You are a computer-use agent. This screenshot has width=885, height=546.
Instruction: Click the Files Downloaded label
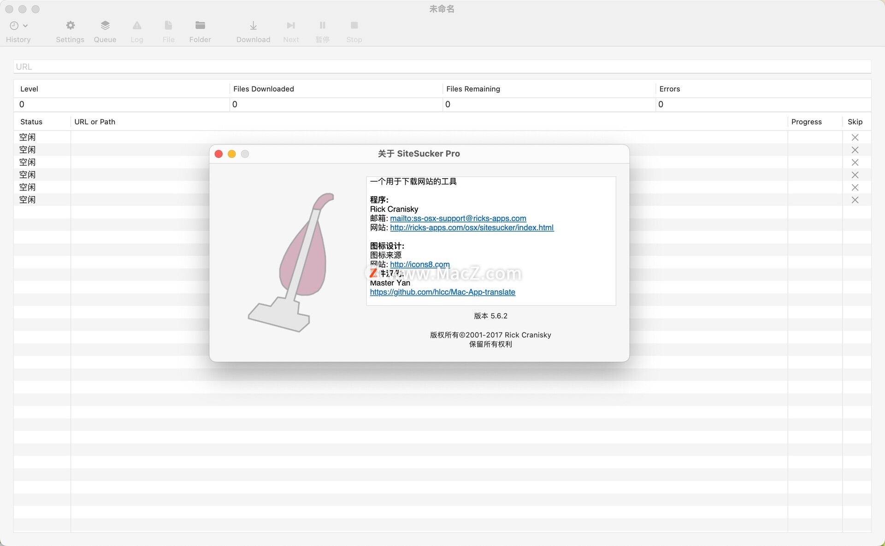tap(264, 89)
